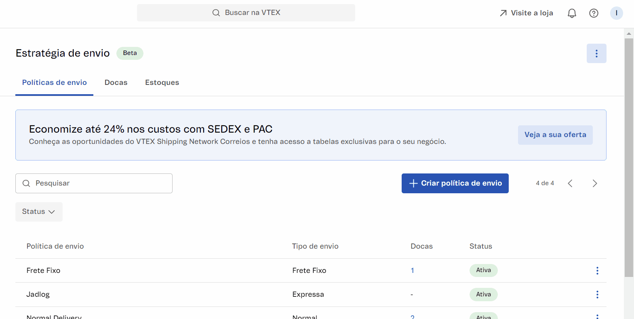
Task: Open the help question mark icon
Action: click(594, 13)
